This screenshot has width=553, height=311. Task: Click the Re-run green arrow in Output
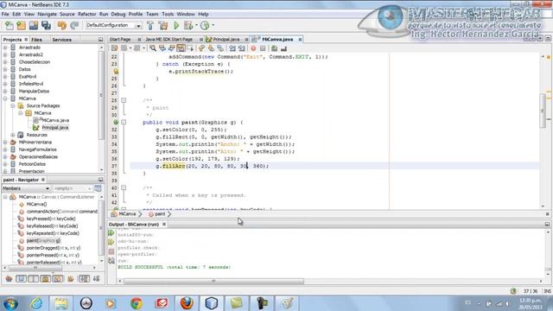coord(111,233)
